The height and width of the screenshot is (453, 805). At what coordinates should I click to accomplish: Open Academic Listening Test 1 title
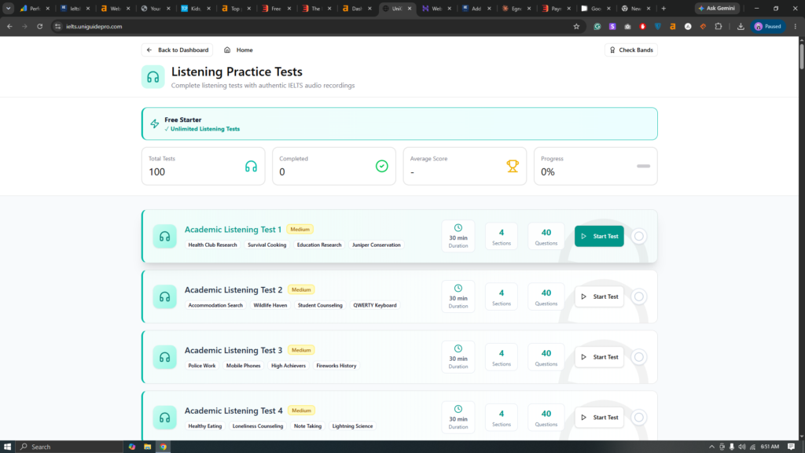[x=233, y=230]
